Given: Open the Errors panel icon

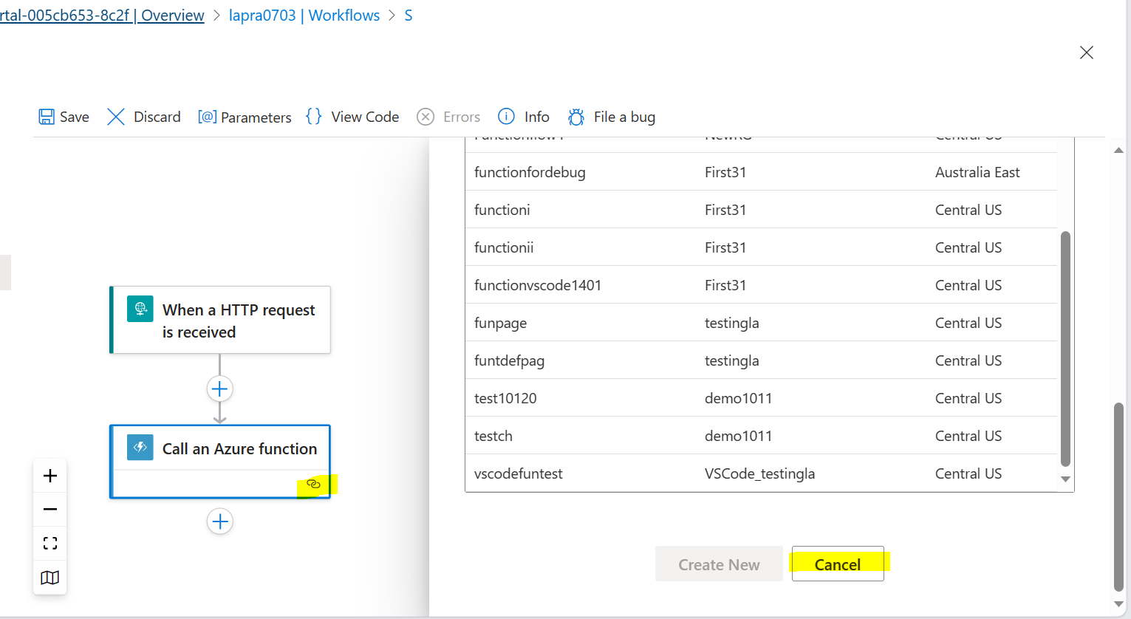Looking at the screenshot, I should point(426,117).
